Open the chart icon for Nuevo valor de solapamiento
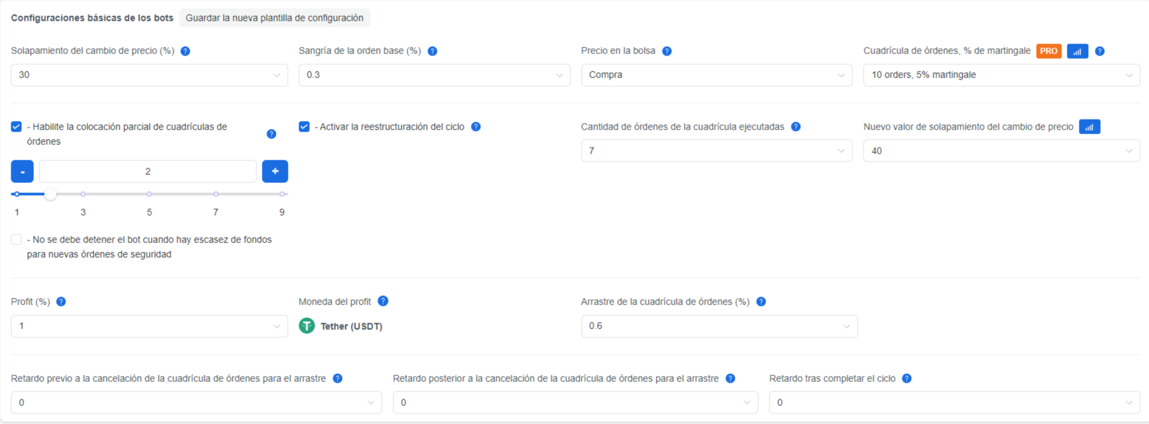Image resolution: width=1149 pixels, height=424 pixels. click(x=1090, y=127)
